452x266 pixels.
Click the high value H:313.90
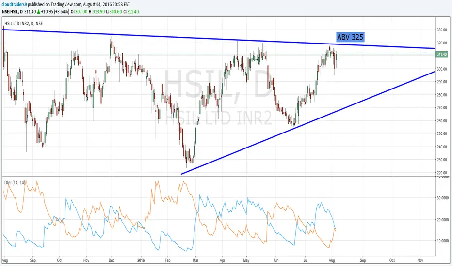[97, 12]
